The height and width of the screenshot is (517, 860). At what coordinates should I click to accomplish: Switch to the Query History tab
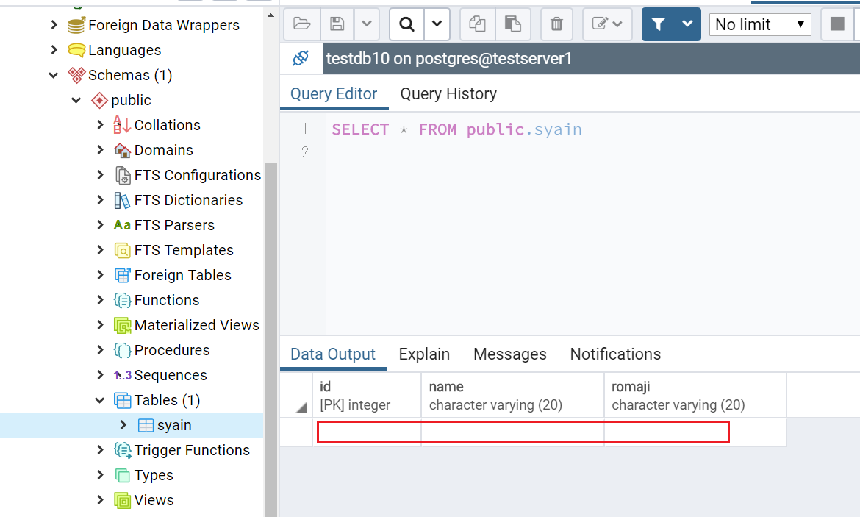[448, 93]
